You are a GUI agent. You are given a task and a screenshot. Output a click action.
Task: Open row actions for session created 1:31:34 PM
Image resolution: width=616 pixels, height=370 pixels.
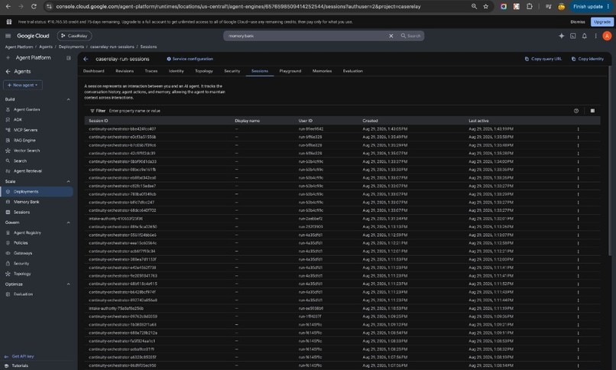pyautogui.click(x=578, y=219)
